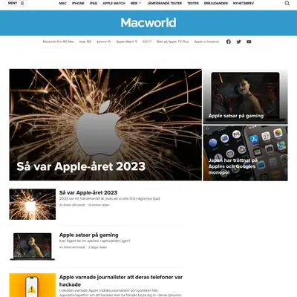Open list headline Apple satsar på gaming

point(89,235)
